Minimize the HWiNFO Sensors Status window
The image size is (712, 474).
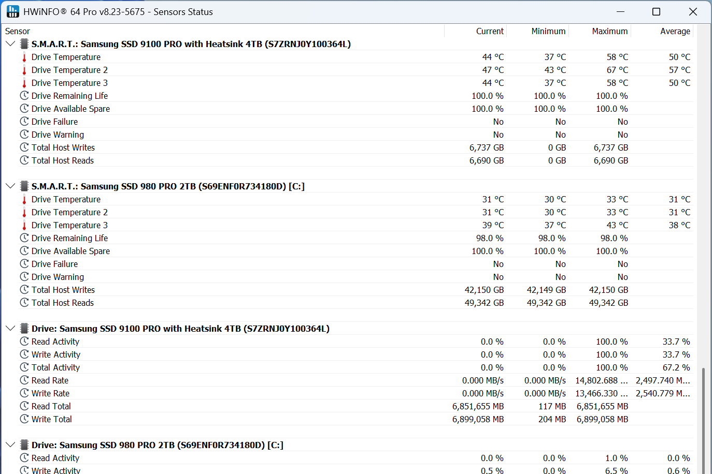point(620,12)
